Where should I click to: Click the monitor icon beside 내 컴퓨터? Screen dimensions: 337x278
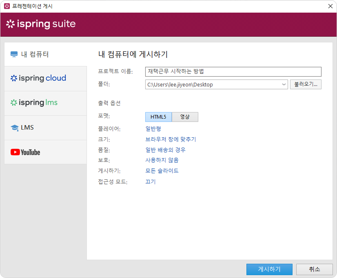pyautogui.click(x=14, y=54)
